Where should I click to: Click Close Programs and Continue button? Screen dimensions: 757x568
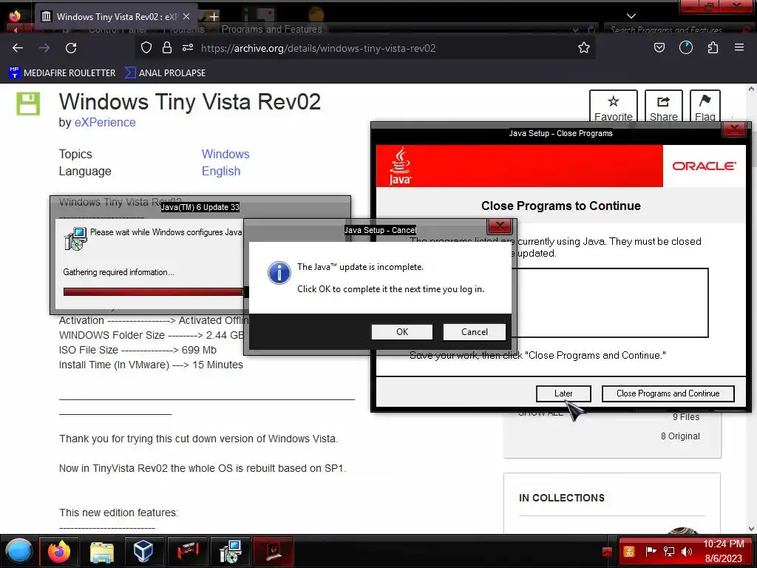[x=668, y=393]
